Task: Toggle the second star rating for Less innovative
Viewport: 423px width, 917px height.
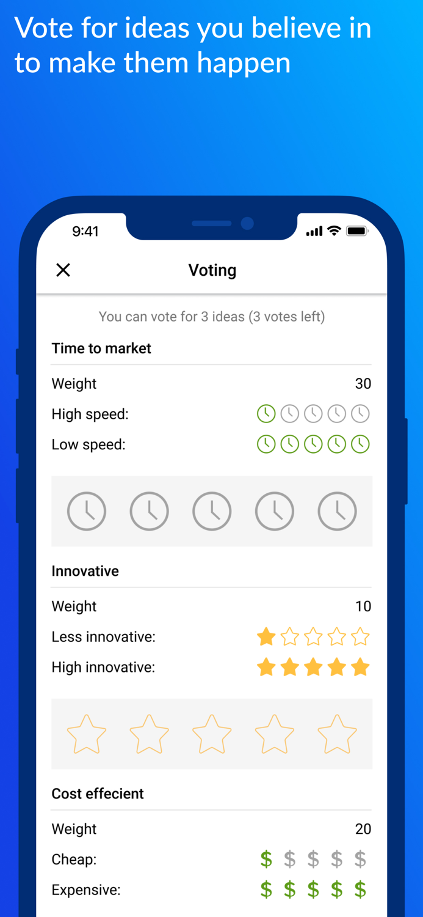Action: [x=290, y=636]
